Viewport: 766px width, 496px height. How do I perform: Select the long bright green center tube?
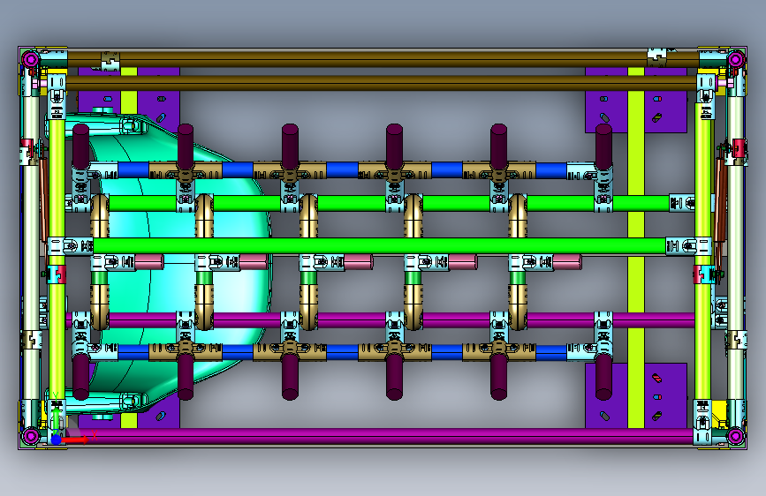[379, 245]
